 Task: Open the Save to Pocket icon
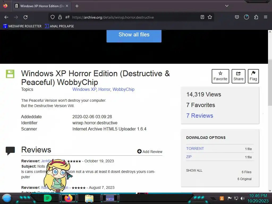coord(237,17)
